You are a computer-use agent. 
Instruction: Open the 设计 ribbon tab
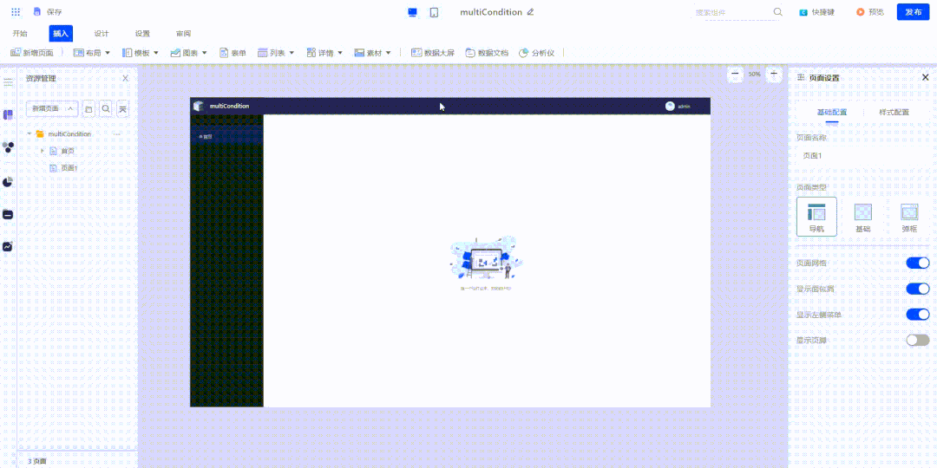(x=102, y=34)
